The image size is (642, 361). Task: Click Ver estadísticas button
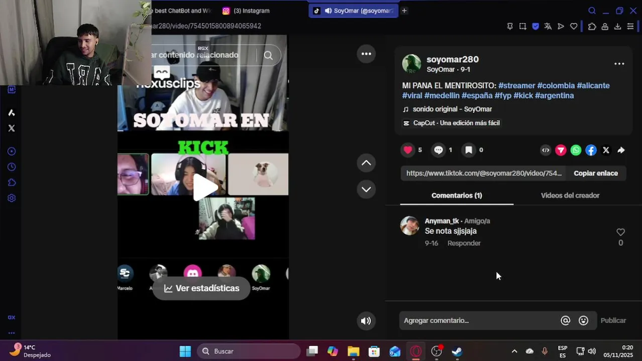pyautogui.click(x=201, y=288)
